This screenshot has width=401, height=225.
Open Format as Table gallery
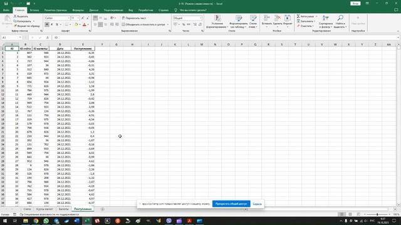(x=239, y=21)
